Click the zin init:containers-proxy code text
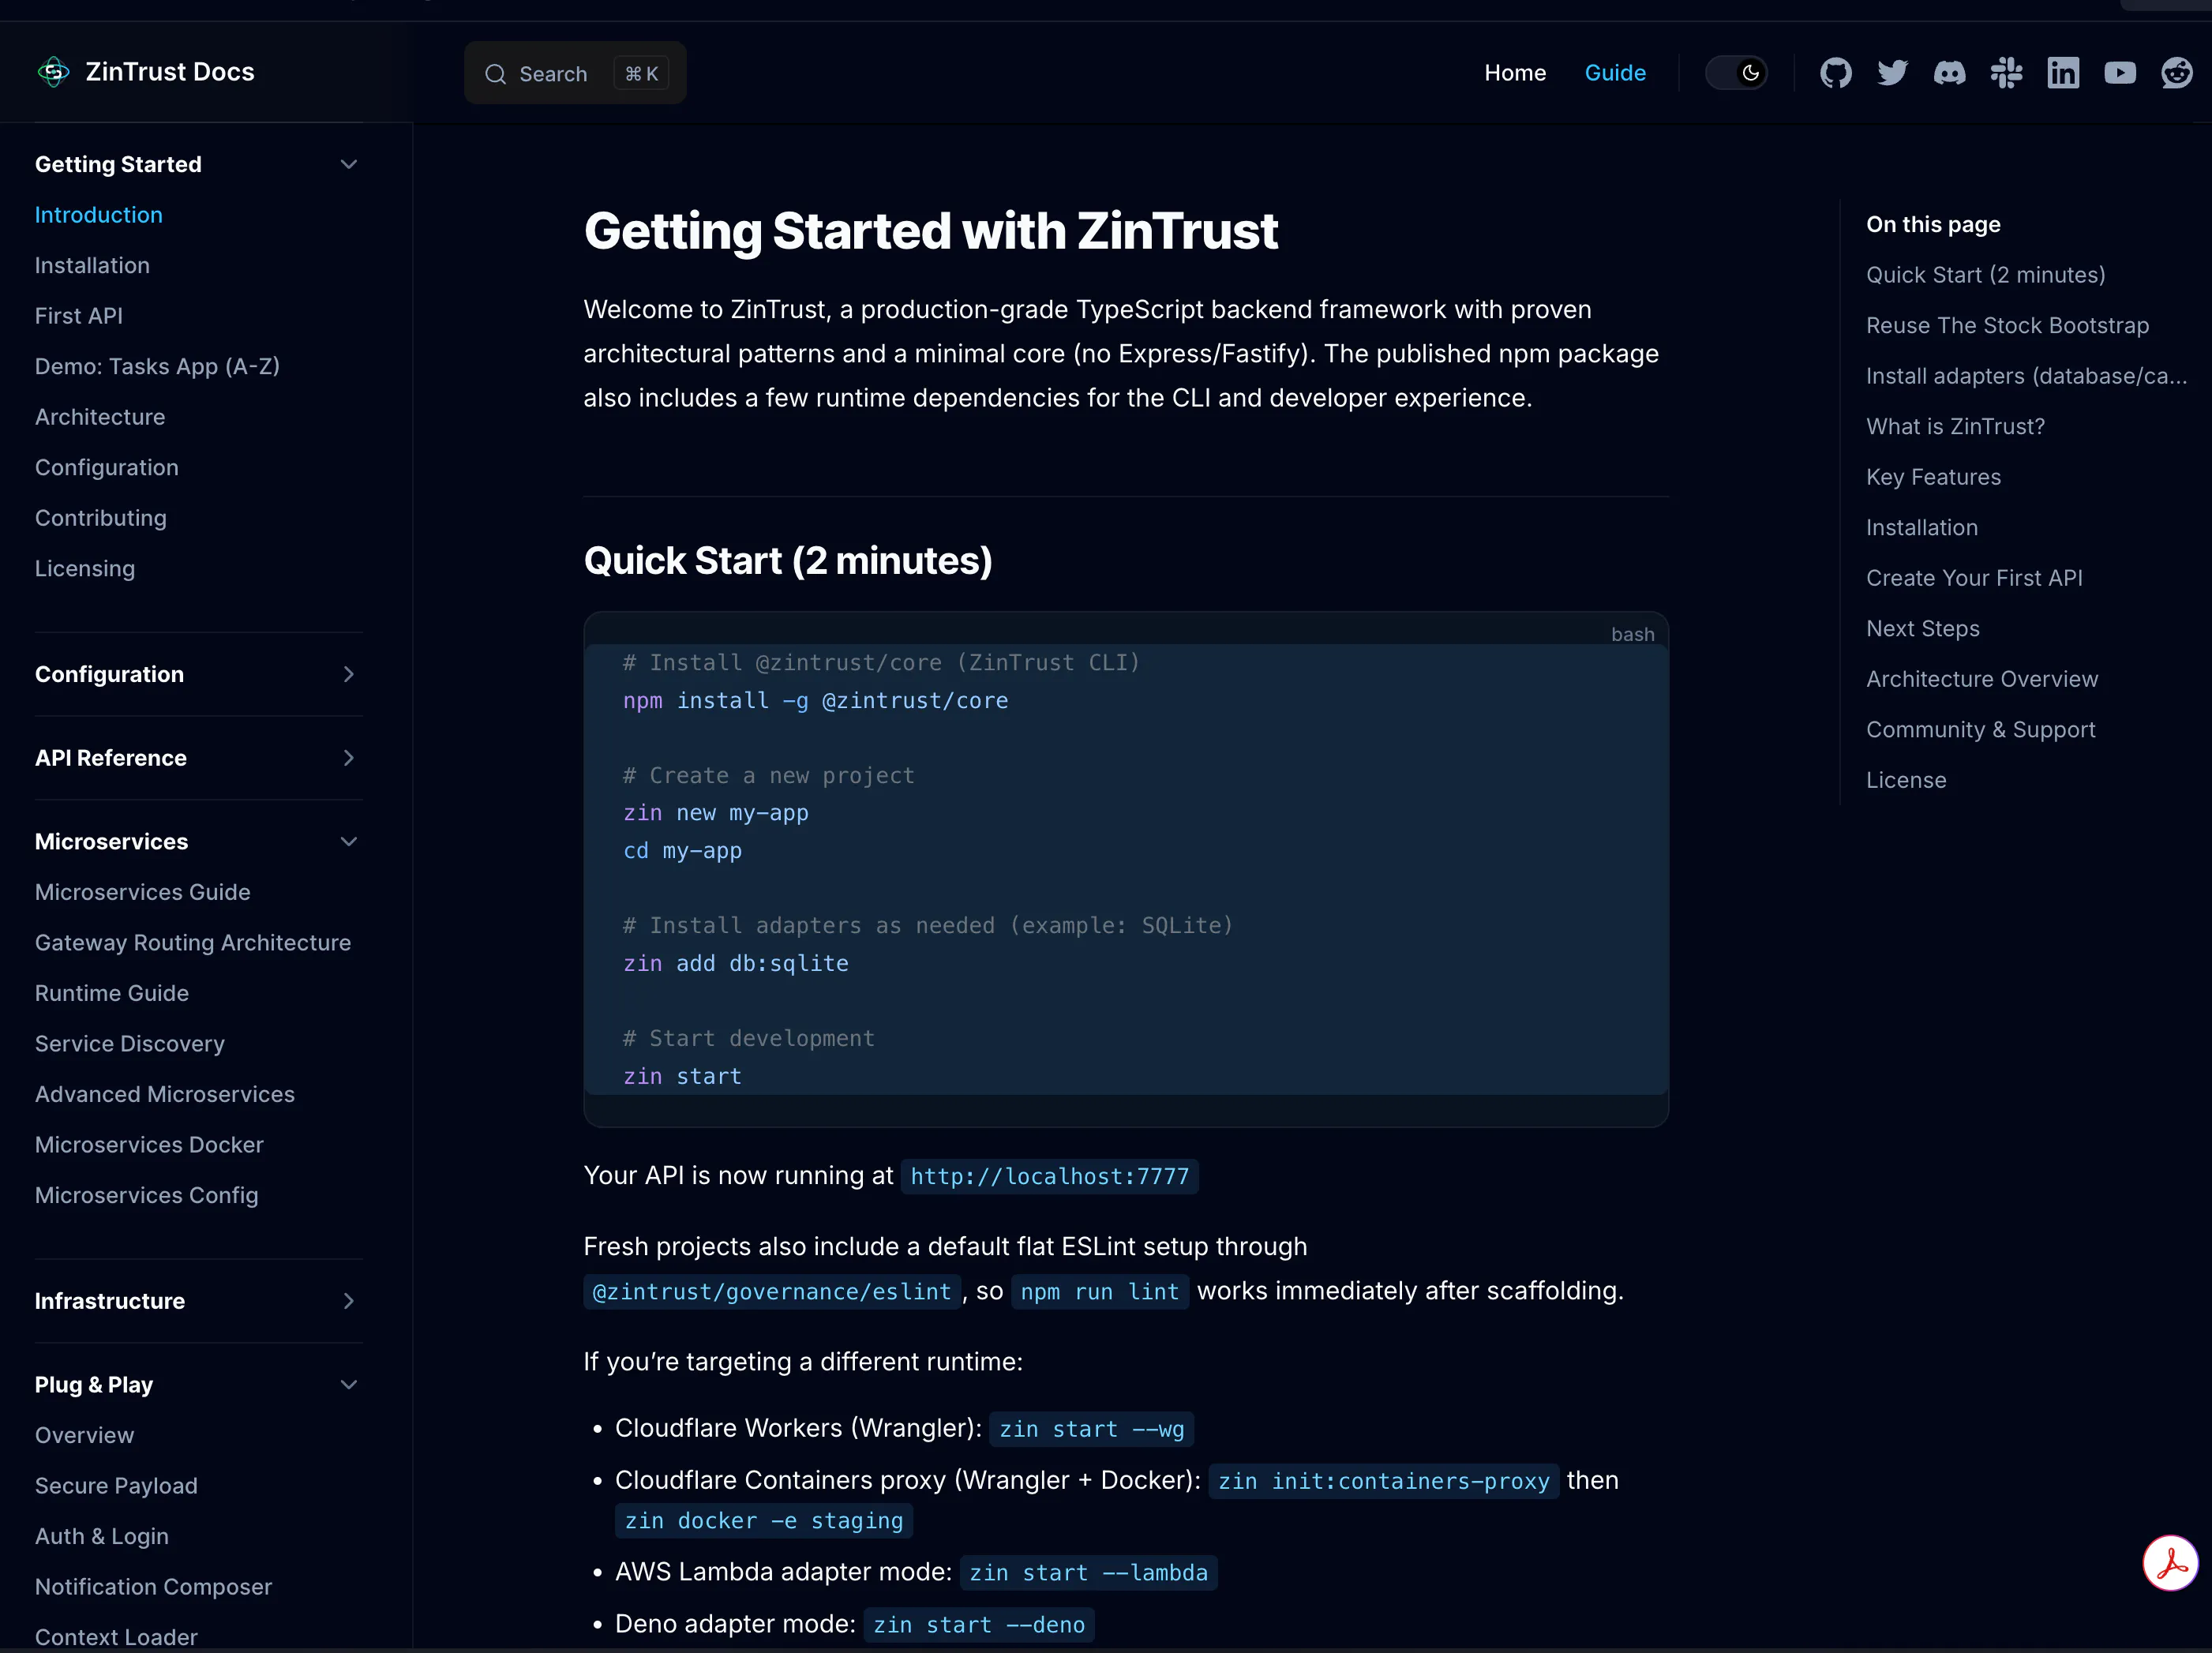The width and height of the screenshot is (2212, 1653). click(1383, 1481)
